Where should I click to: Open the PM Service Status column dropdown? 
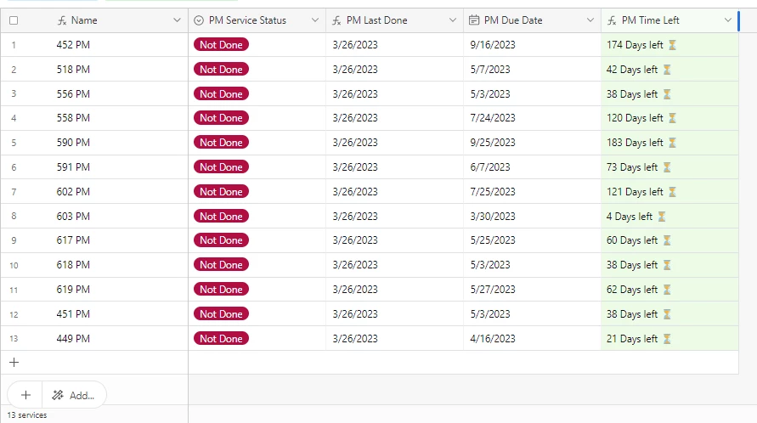(314, 20)
